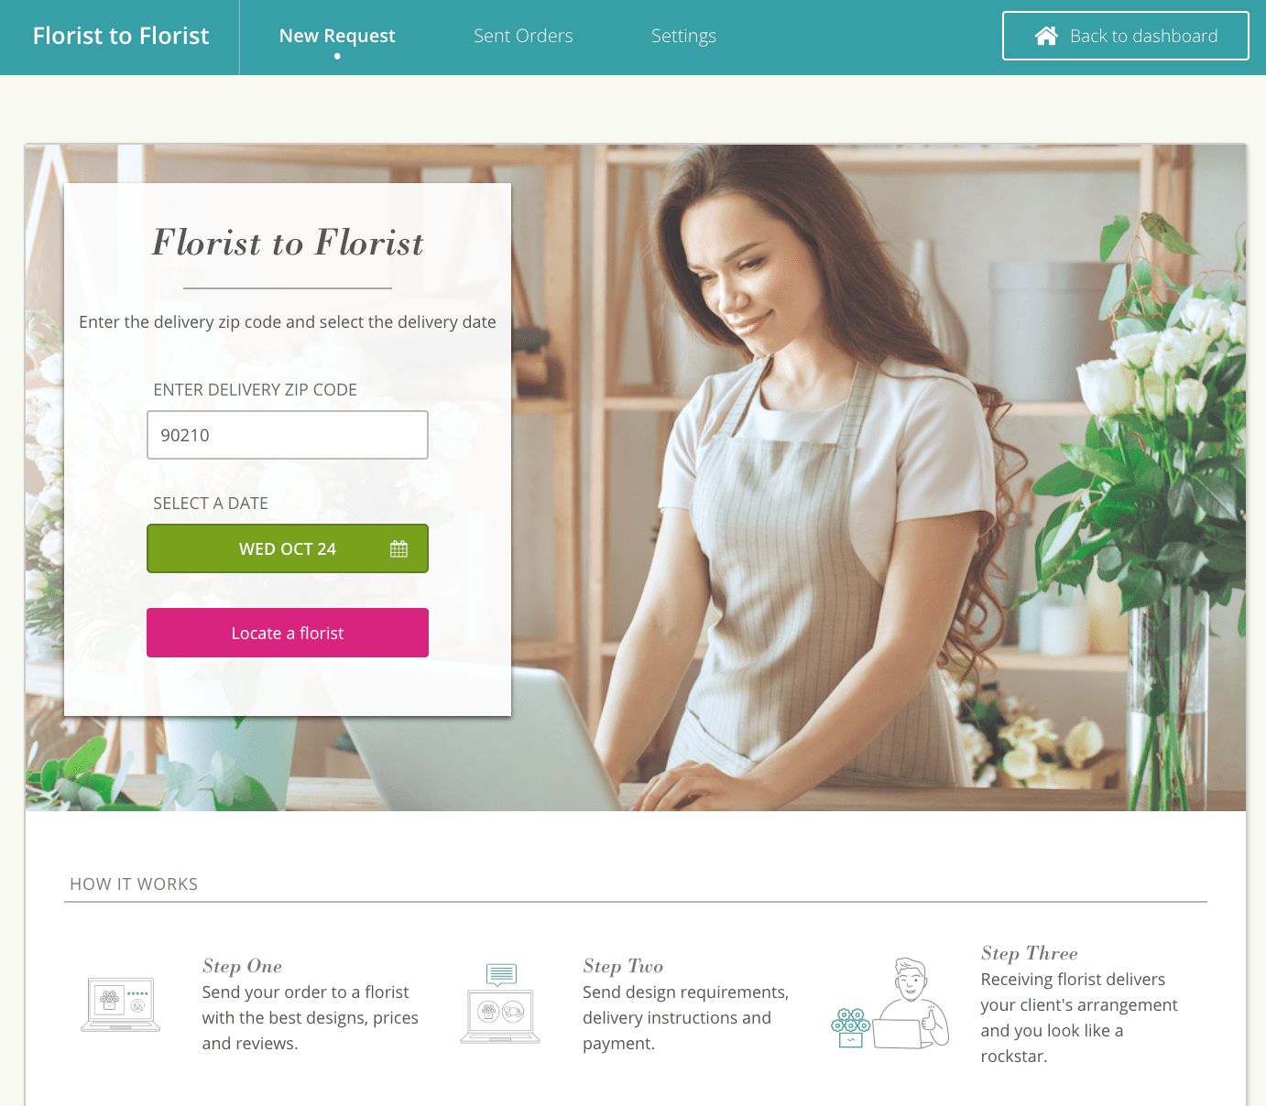This screenshot has width=1266, height=1106.
Task: Open the Settings tab
Action: pos(683,36)
